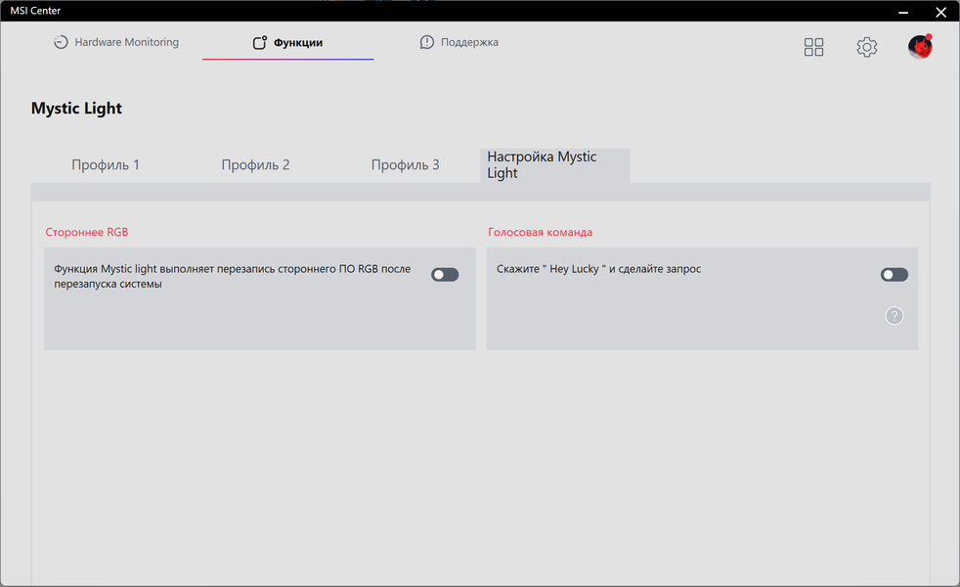960x587 pixels.
Task: Open settings via the gear icon
Action: 866,47
